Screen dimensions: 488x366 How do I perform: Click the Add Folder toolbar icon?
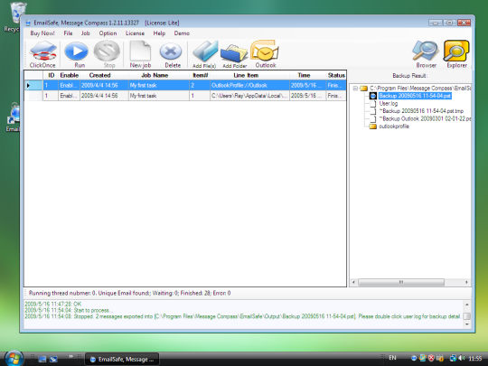pos(234,52)
